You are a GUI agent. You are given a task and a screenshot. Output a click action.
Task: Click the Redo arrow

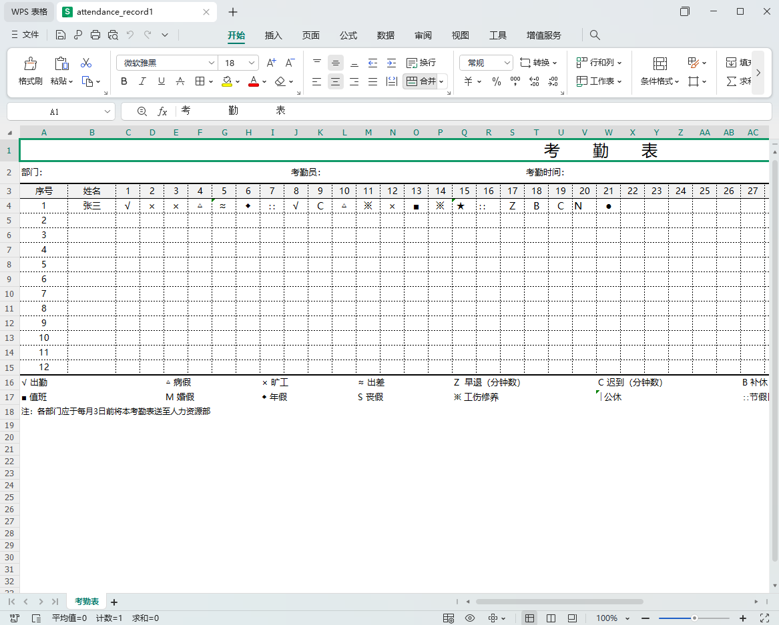point(148,35)
